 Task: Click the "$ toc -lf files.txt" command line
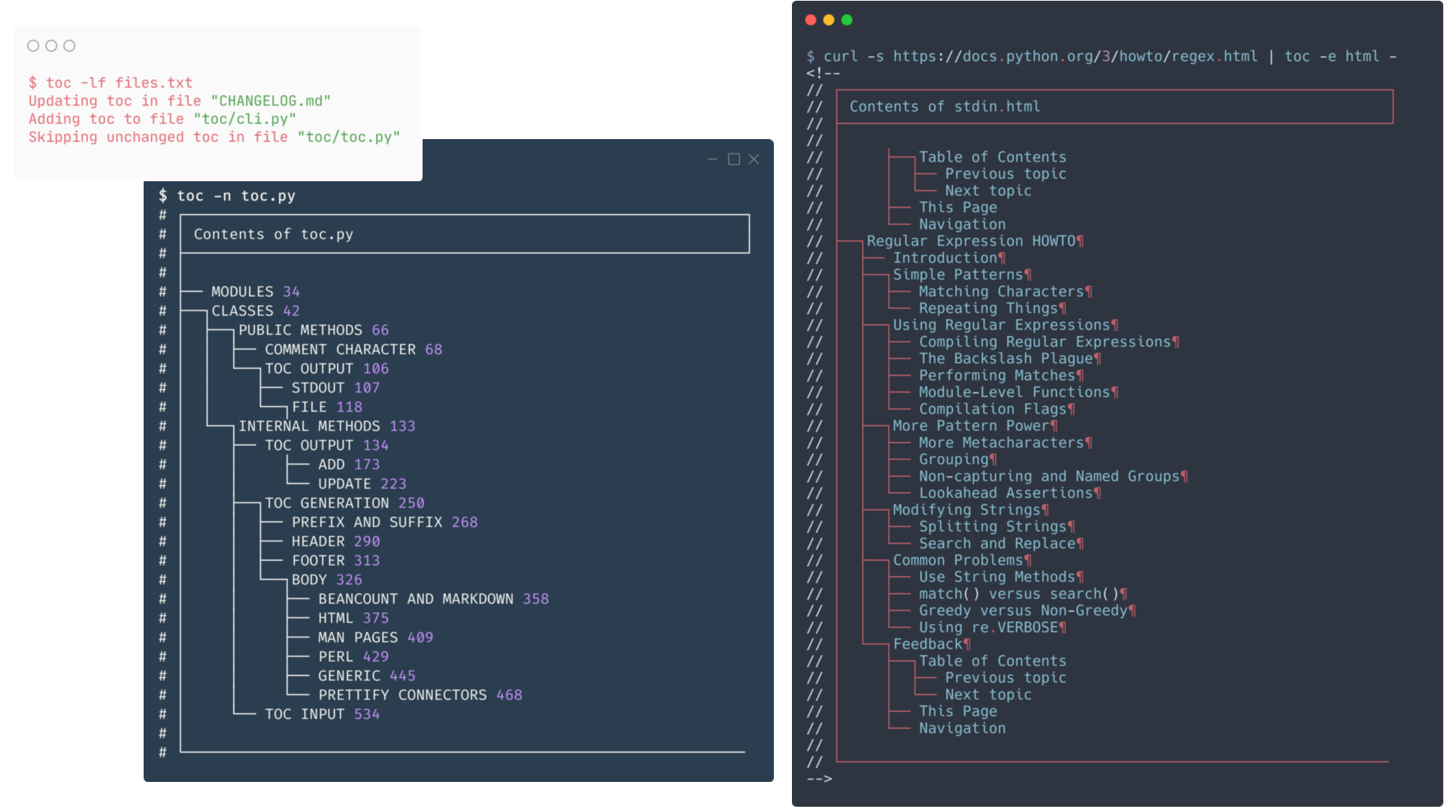(111, 83)
